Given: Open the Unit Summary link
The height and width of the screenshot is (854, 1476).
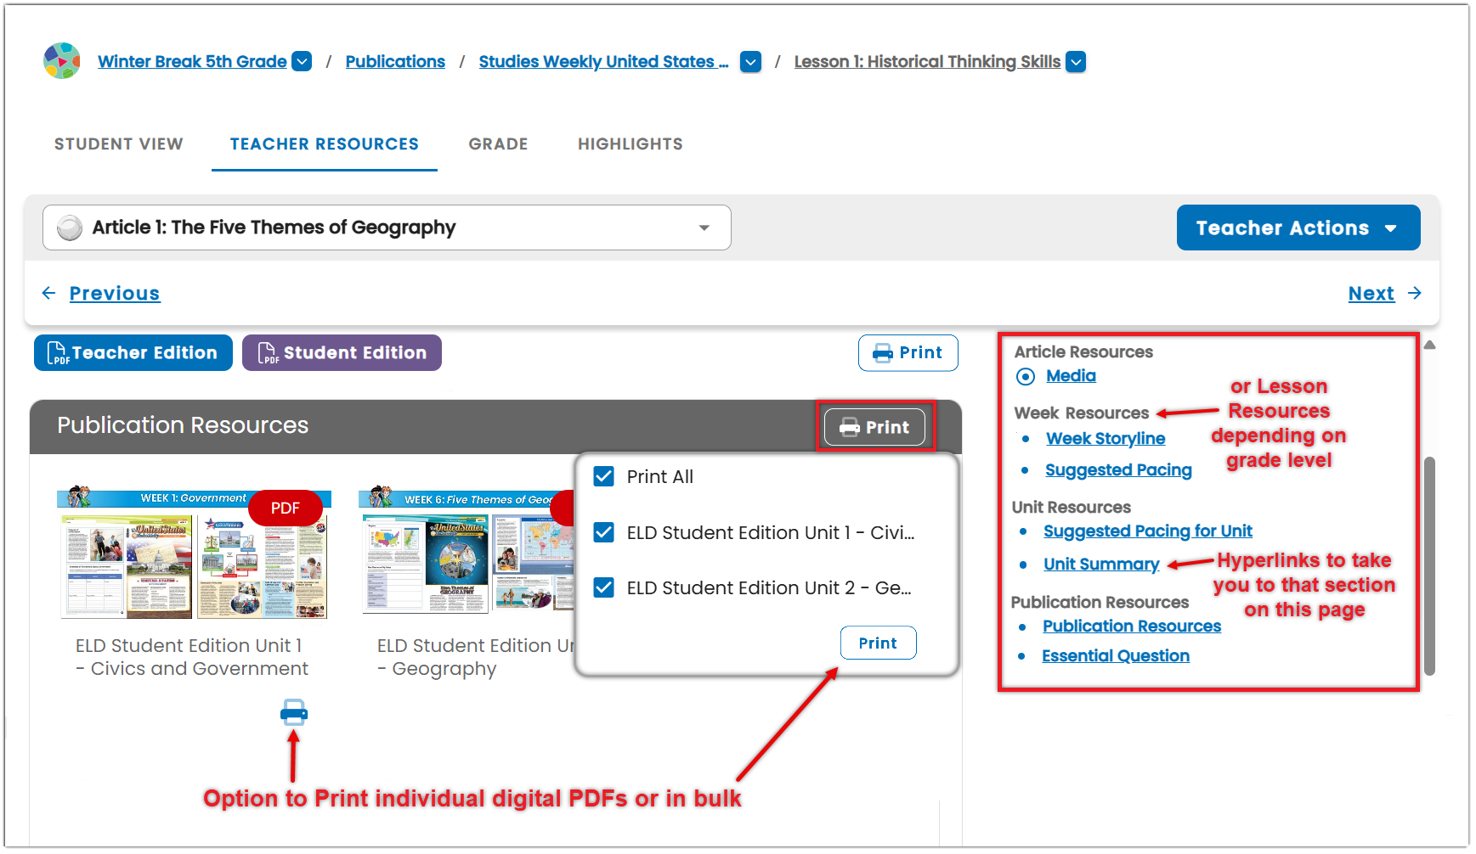Looking at the screenshot, I should tap(1101, 564).
